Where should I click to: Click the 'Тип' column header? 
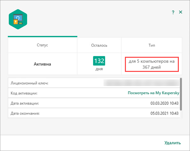coord(152,45)
